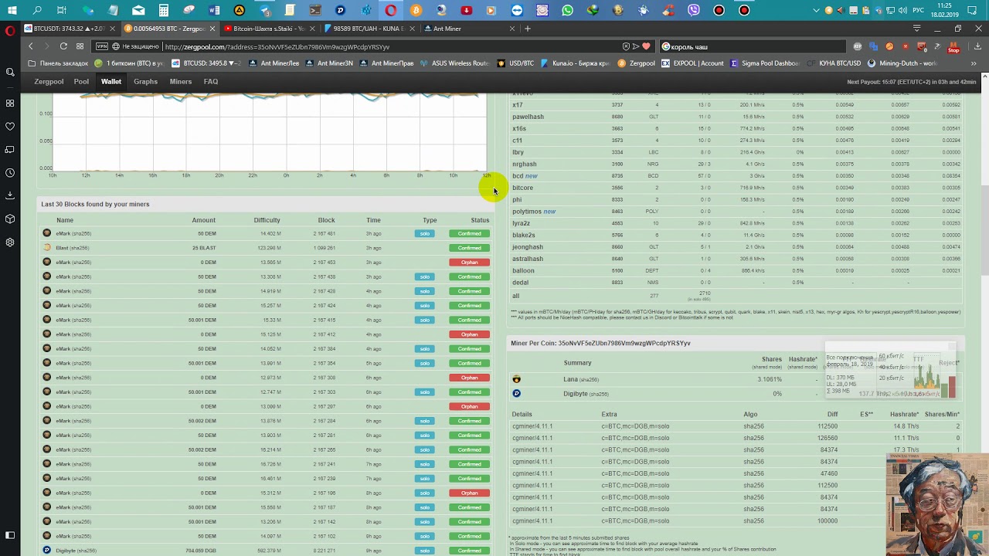Select the pawelhash algorithm row
Screen dimensions: 989x556
tap(736, 117)
